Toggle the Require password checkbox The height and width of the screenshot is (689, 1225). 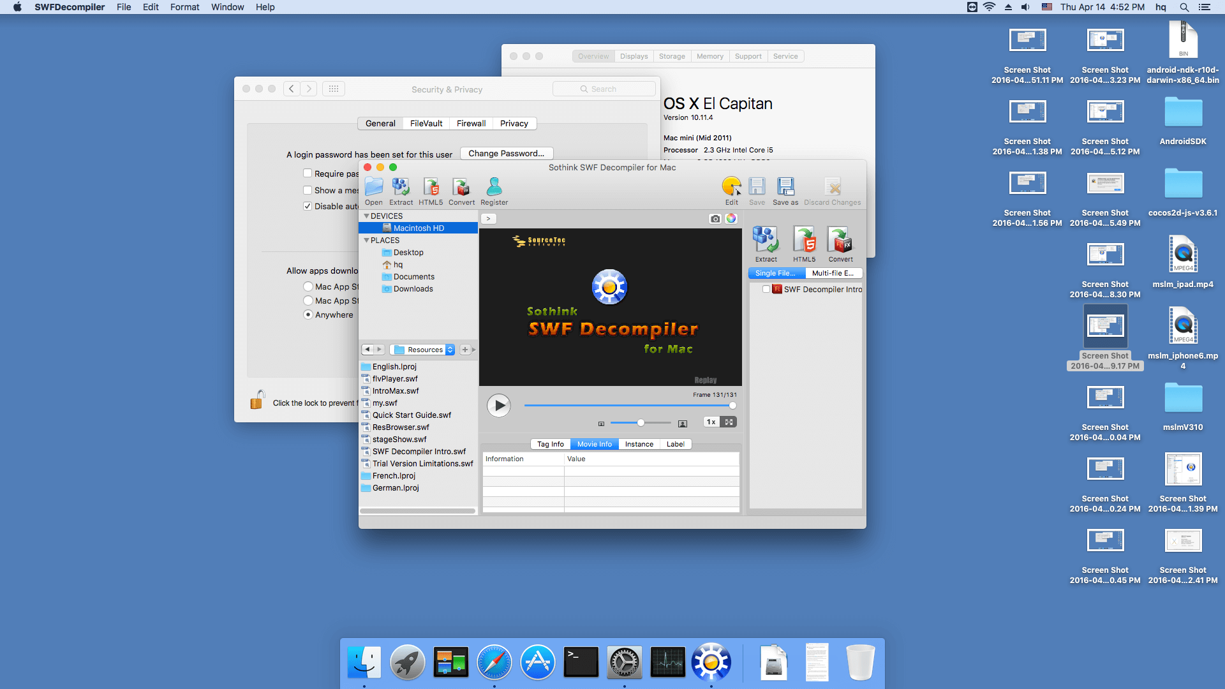(308, 174)
